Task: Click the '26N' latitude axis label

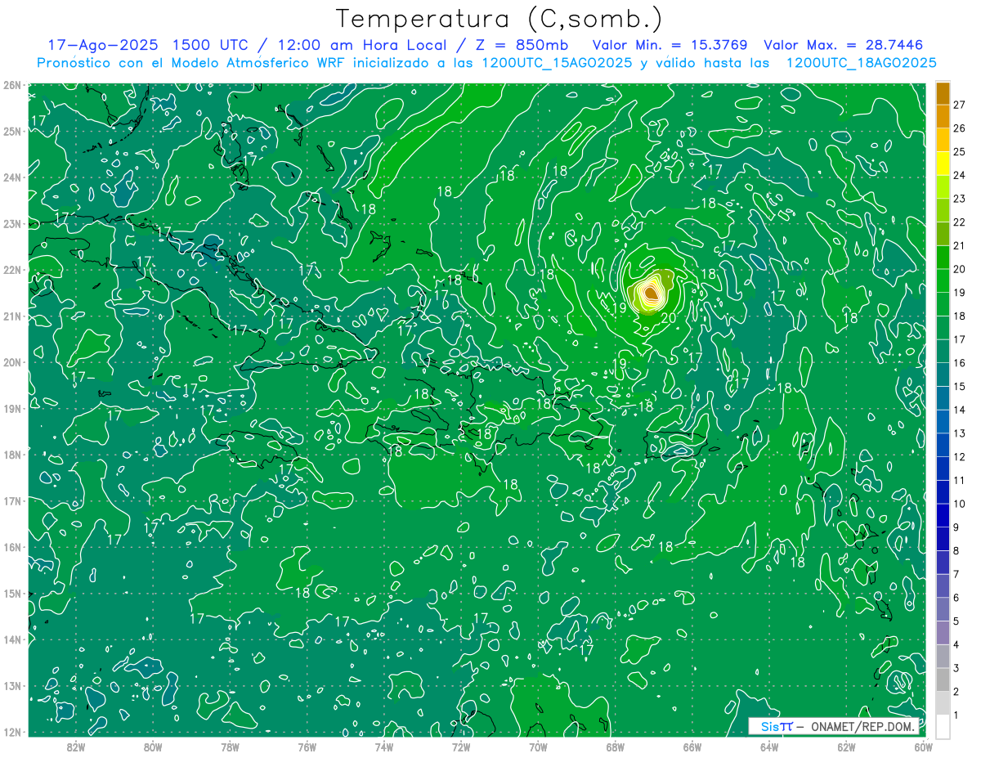Action: click(x=11, y=85)
